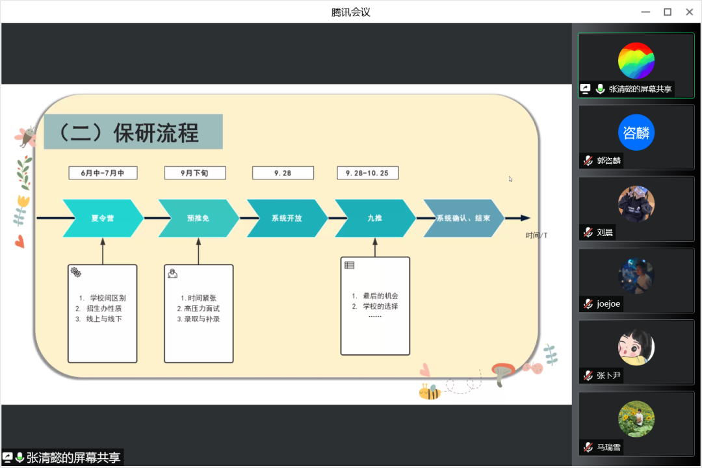Click the 夏令营 arrow step in the flowchart
Image resolution: width=702 pixels, height=468 pixels.
pos(103,218)
